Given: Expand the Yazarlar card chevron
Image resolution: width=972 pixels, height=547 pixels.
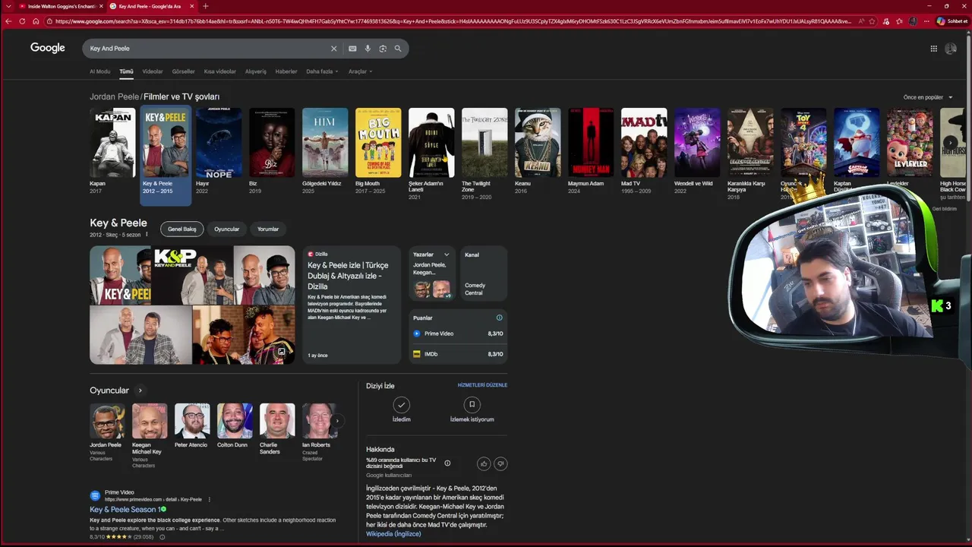Looking at the screenshot, I should 447,255.
